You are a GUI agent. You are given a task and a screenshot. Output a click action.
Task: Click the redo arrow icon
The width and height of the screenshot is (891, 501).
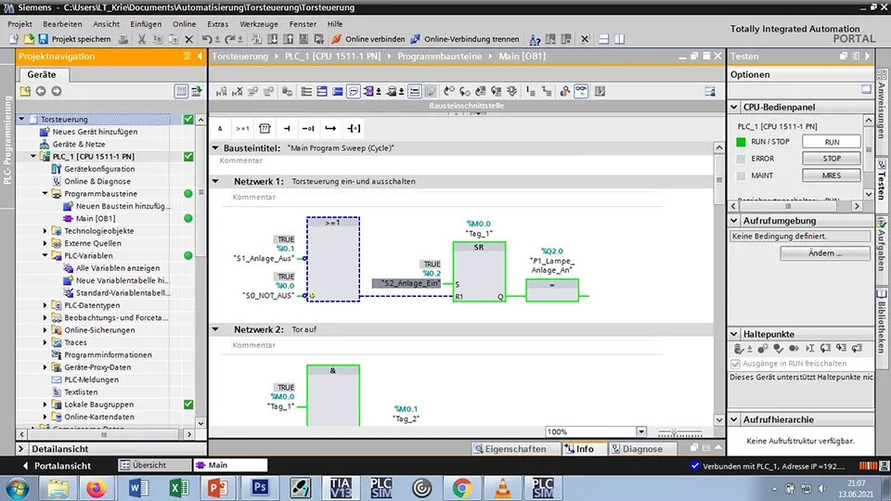[x=229, y=39]
